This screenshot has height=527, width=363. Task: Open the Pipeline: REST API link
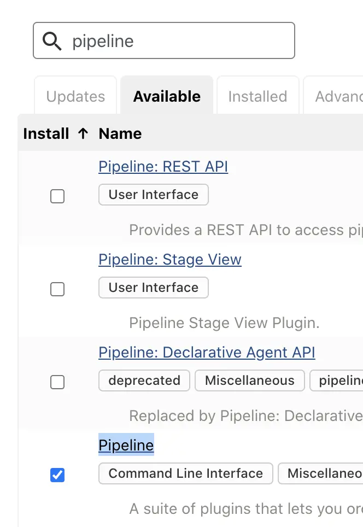click(163, 167)
